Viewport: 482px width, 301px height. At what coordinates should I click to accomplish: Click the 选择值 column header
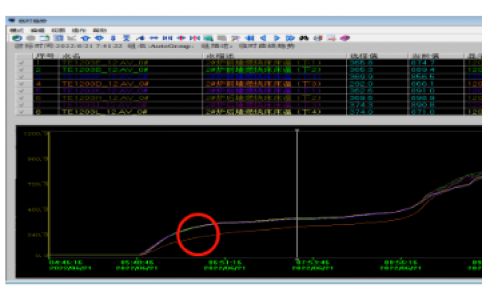[x=362, y=55]
